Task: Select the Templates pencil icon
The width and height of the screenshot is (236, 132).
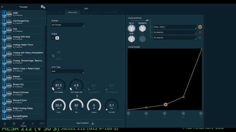Action: (x=23, y=124)
